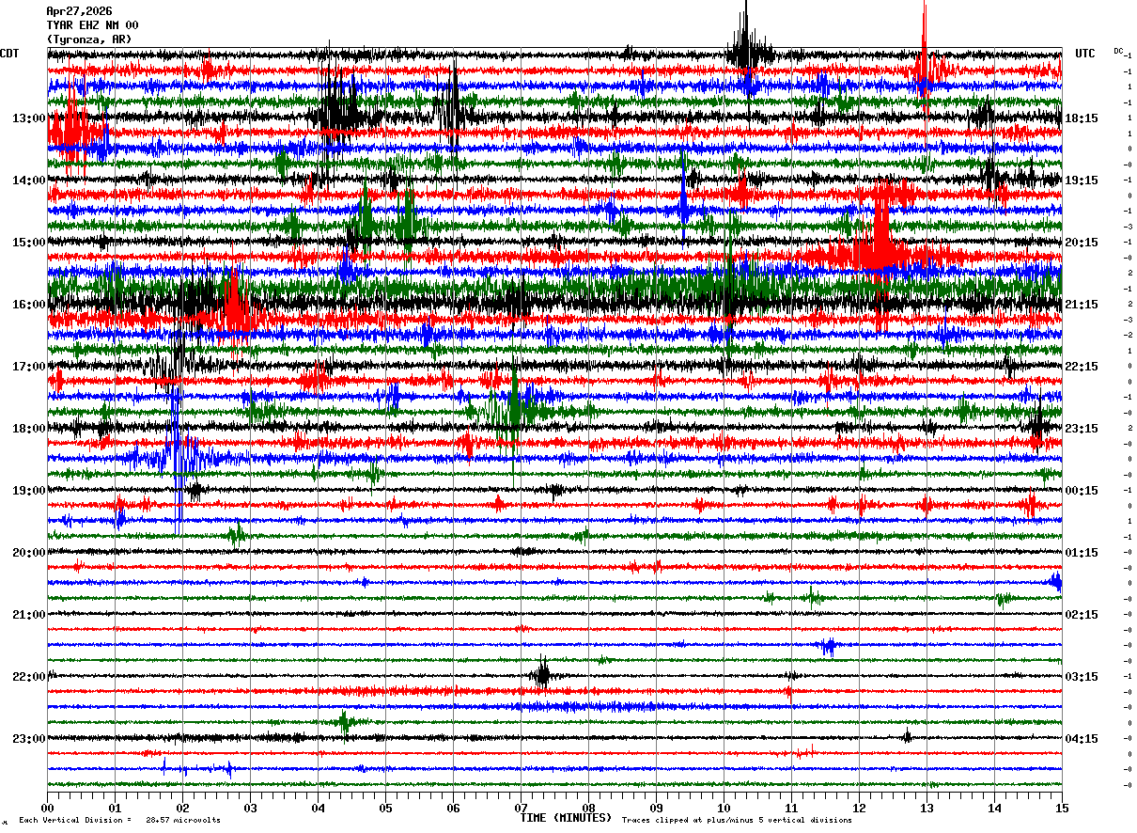Select minute tick 15 on time axis
Screen dimensions: 1137x833
[x=1062, y=808]
